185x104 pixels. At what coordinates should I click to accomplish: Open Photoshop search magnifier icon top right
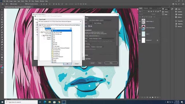(176, 4)
